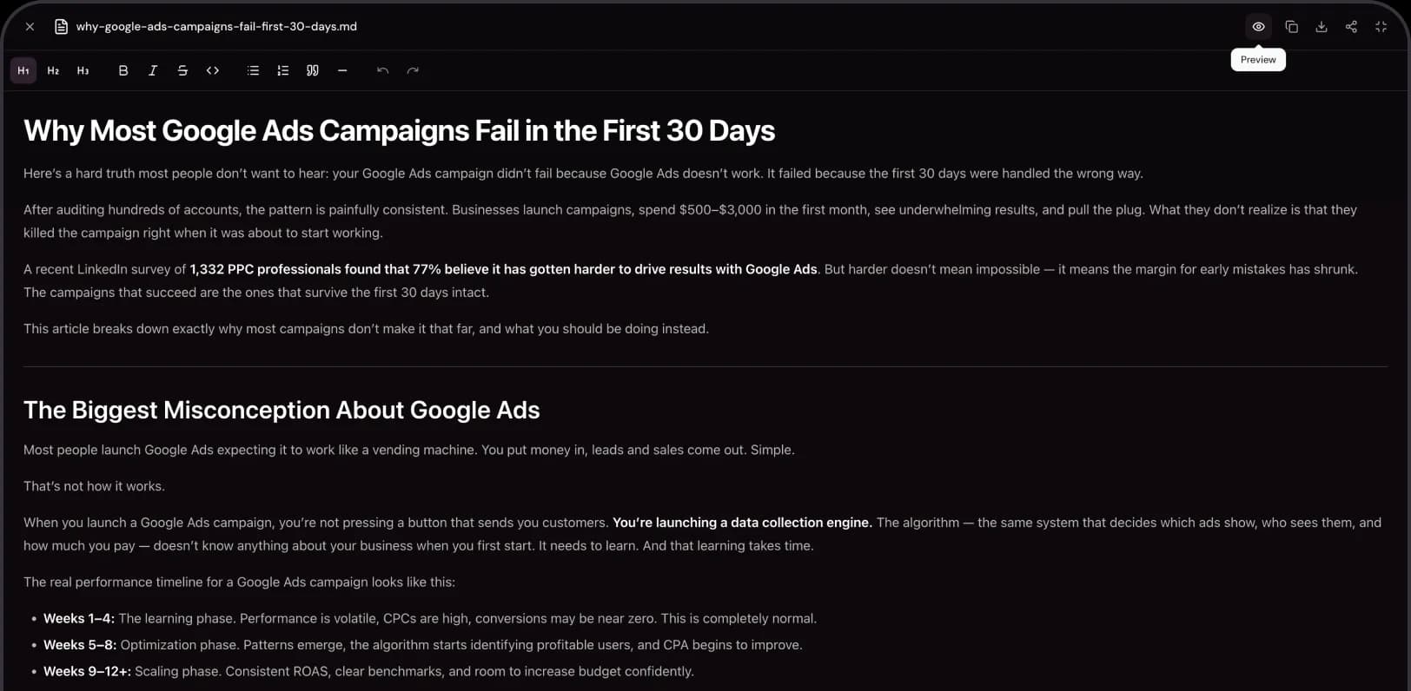
Task: Apply Heading 2 style
Action: (x=53, y=70)
